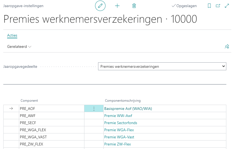Open the Jaaropgavegedeelte dropdown
Image resolution: width=234 pixels, height=149 pixels.
tap(162, 66)
